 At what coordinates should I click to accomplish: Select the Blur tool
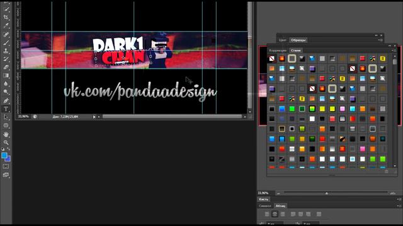tap(6, 83)
